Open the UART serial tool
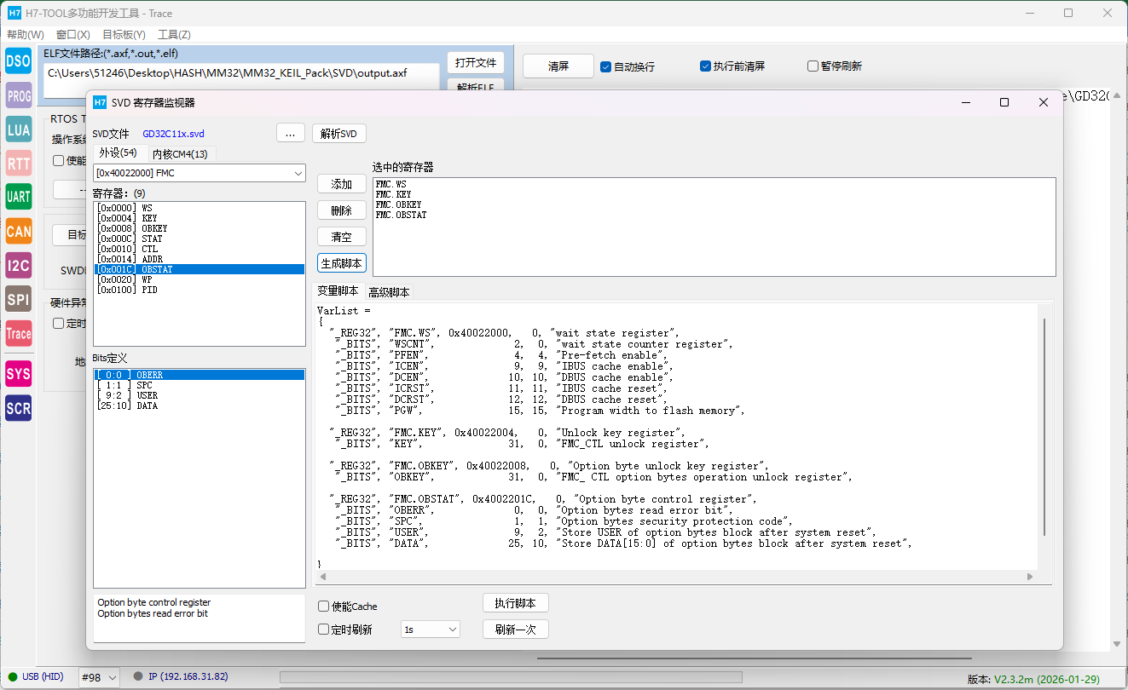Image resolution: width=1128 pixels, height=690 pixels. coord(19,197)
